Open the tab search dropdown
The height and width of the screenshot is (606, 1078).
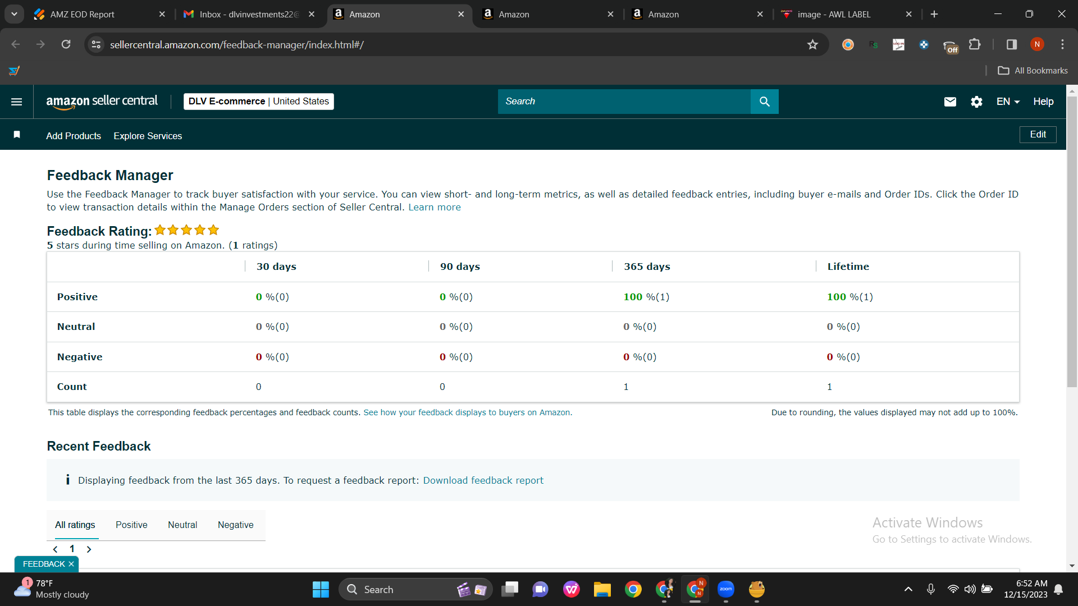14,14
